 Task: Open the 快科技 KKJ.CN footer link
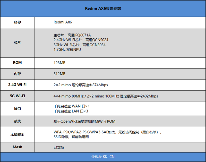[103, 157]
